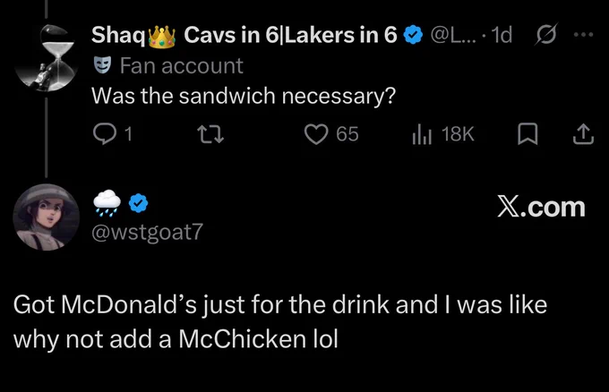609x392 pixels.
Task: Click the share upload icon
Action: [x=583, y=134]
